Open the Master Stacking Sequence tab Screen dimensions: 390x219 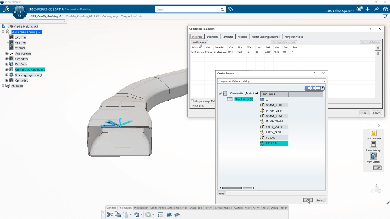coord(265,37)
